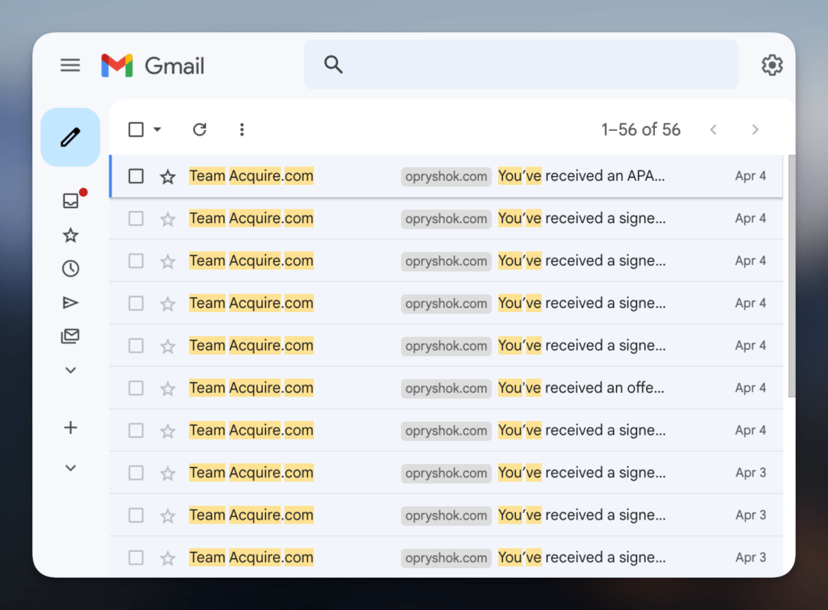Create a new label with the plus icon
This screenshot has height=610, width=828.
pyautogui.click(x=71, y=427)
